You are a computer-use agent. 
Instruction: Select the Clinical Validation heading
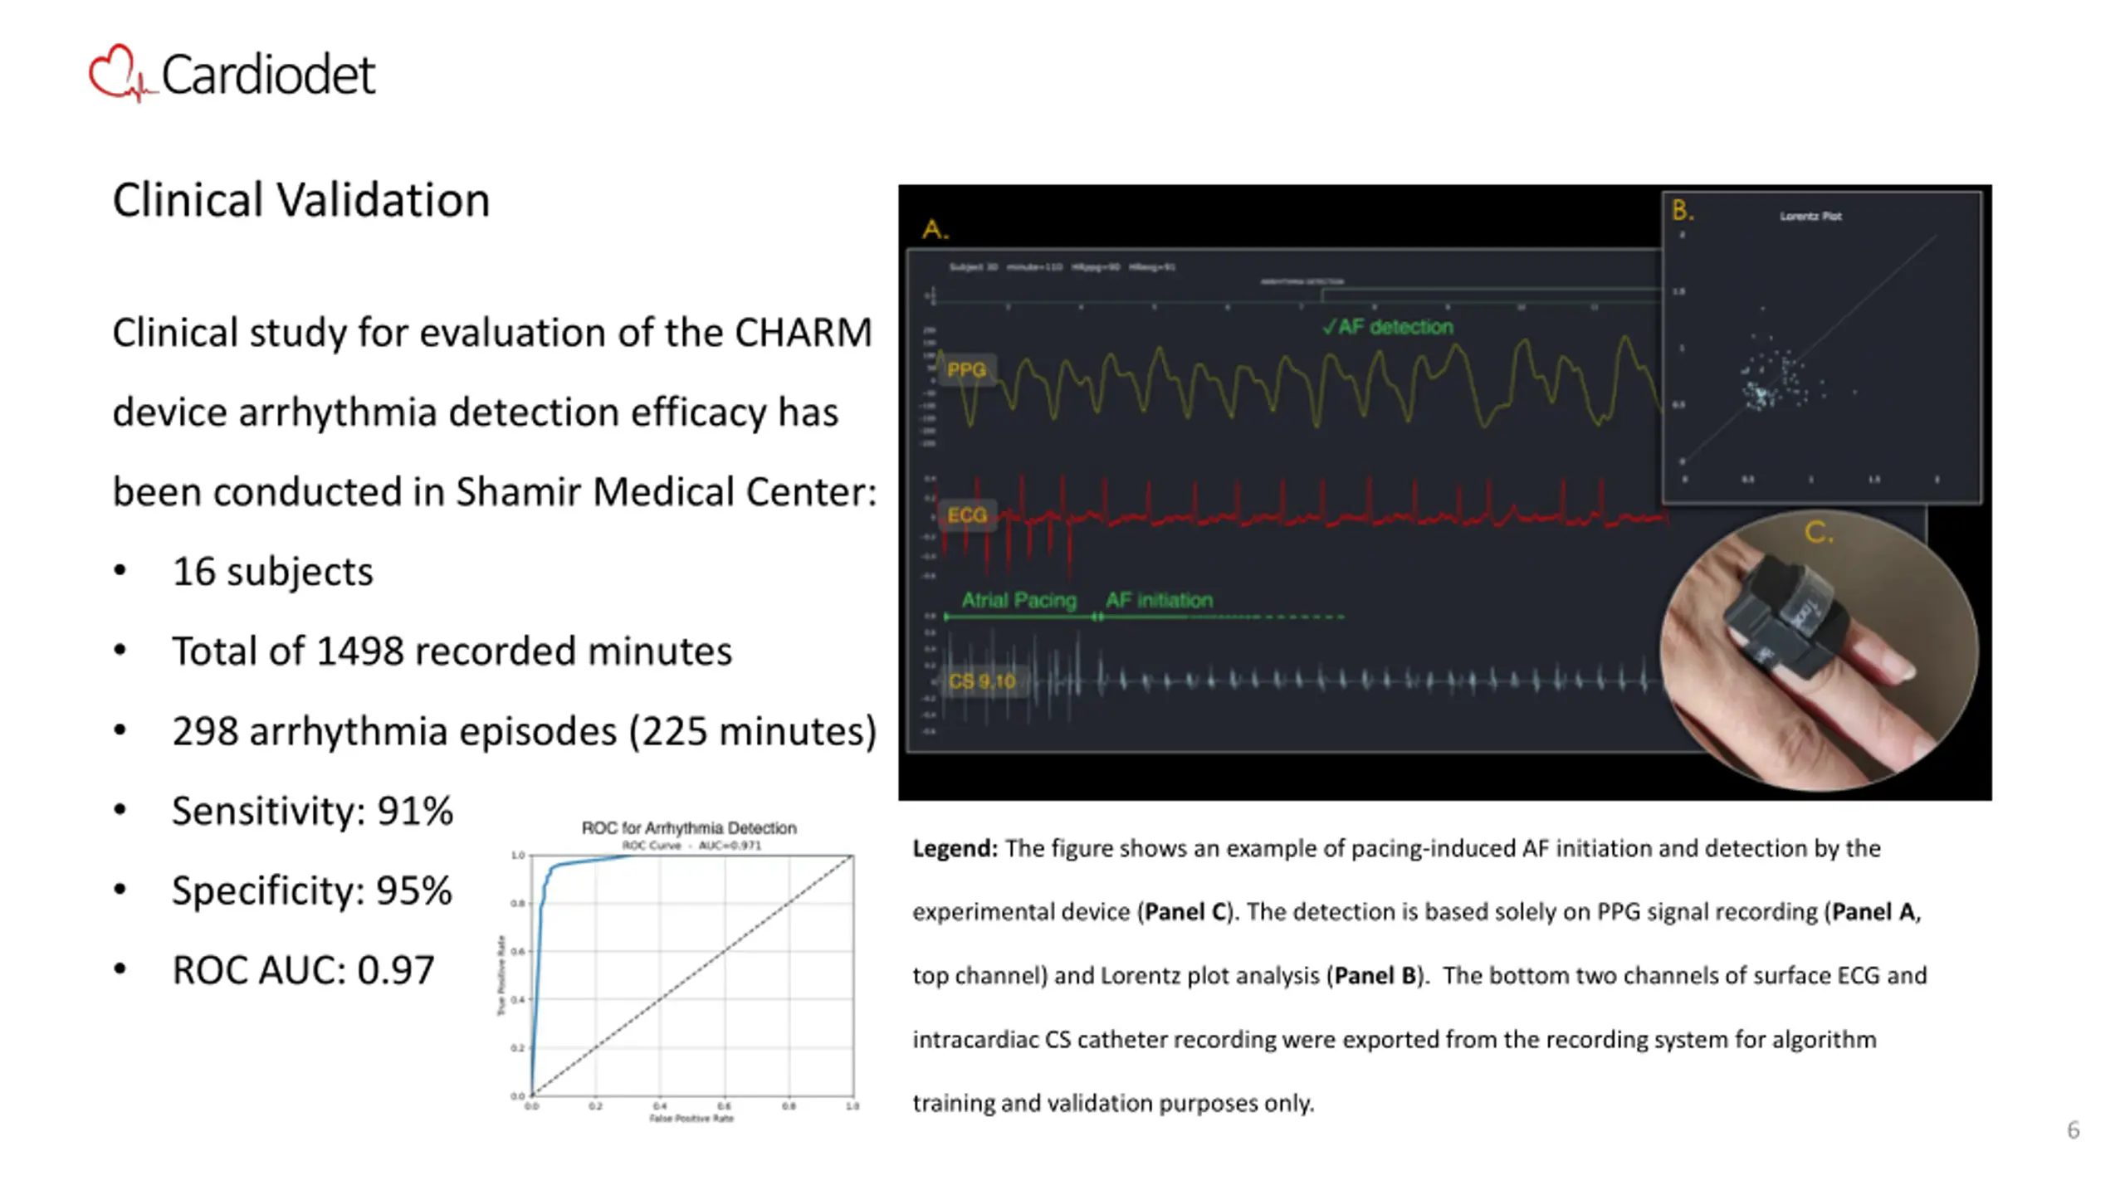pyautogui.click(x=301, y=201)
